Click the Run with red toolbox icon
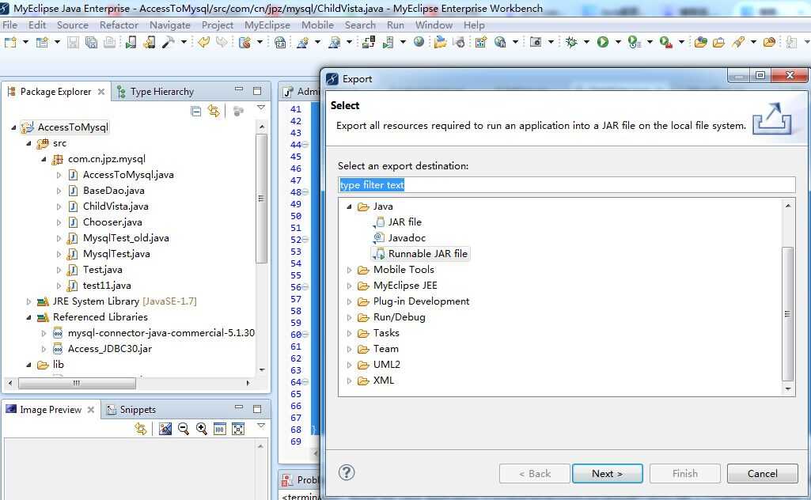The width and height of the screenshot is (811, 500). pos(666,43)
